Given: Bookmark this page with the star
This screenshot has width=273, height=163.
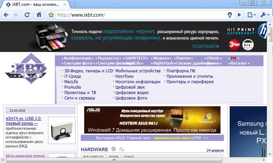Looking at the screenshot, I should pos(51,15).
